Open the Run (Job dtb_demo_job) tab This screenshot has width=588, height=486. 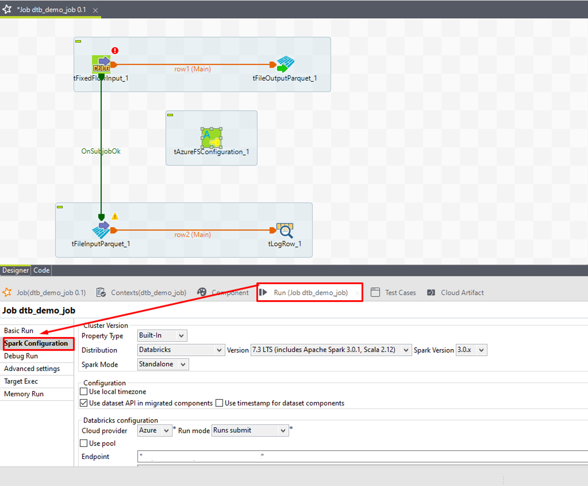[311, 292]
